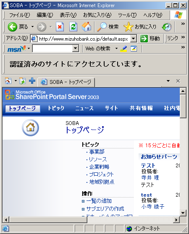Click the Windows flag logo throbber
The height and width of the screenshot is (234, 189).
[178, 15]
